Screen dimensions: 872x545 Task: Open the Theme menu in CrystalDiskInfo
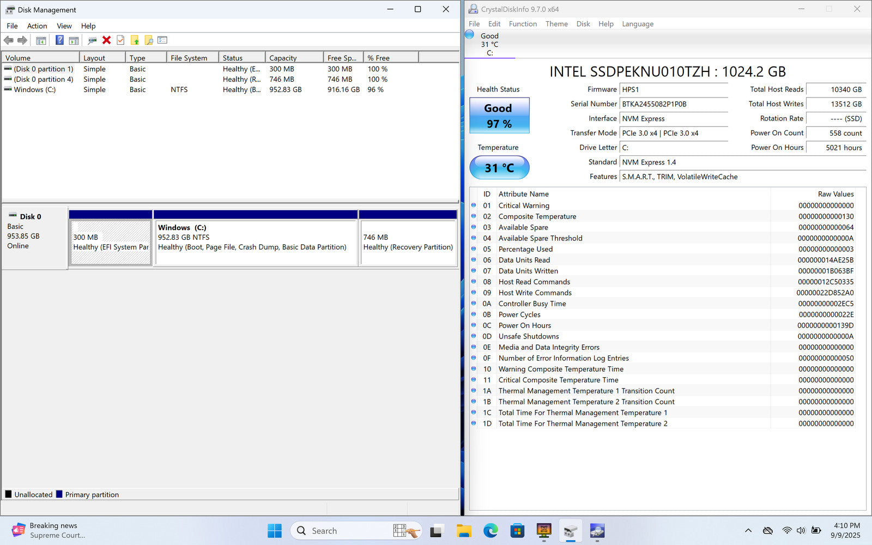(x=556, y=24)
